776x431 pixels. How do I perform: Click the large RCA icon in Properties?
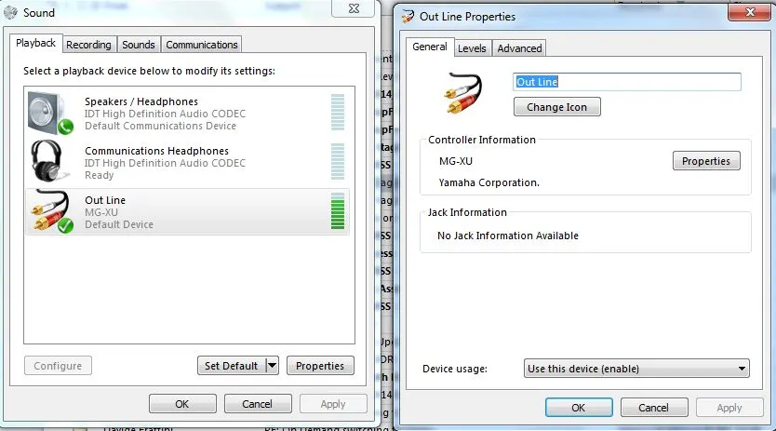pyautogui.click(x=463, y=93)
